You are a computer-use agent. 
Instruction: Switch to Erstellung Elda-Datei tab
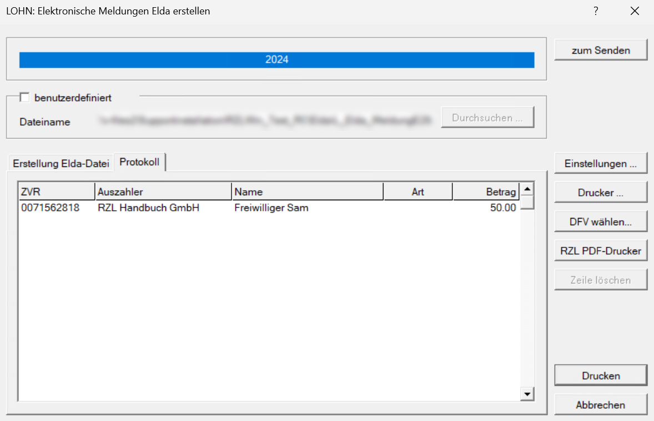point(61,163)
